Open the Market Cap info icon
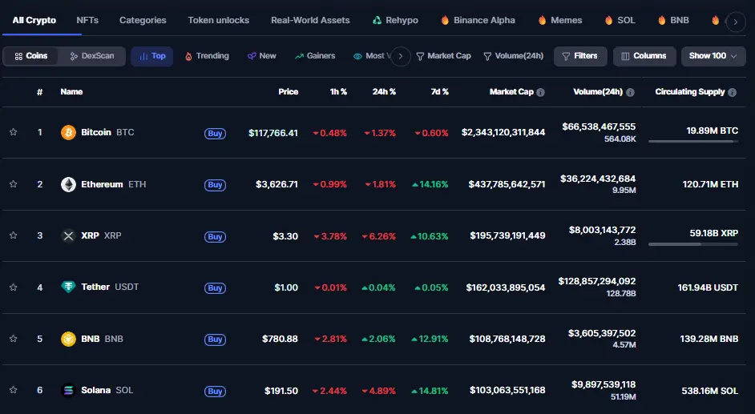The width and height of the screenshot is (755, 414). pos(540,92)
